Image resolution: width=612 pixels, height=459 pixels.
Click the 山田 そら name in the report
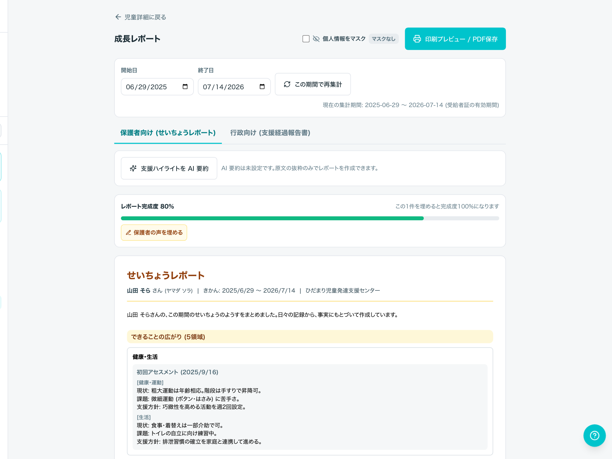[x=139, y=291]
